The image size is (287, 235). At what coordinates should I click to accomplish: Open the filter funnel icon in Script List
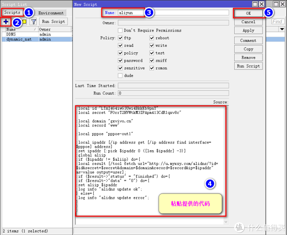pyautogui.click(x=34, y=22)
